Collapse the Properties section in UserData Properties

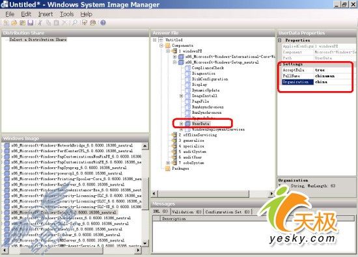click(280, 40)
